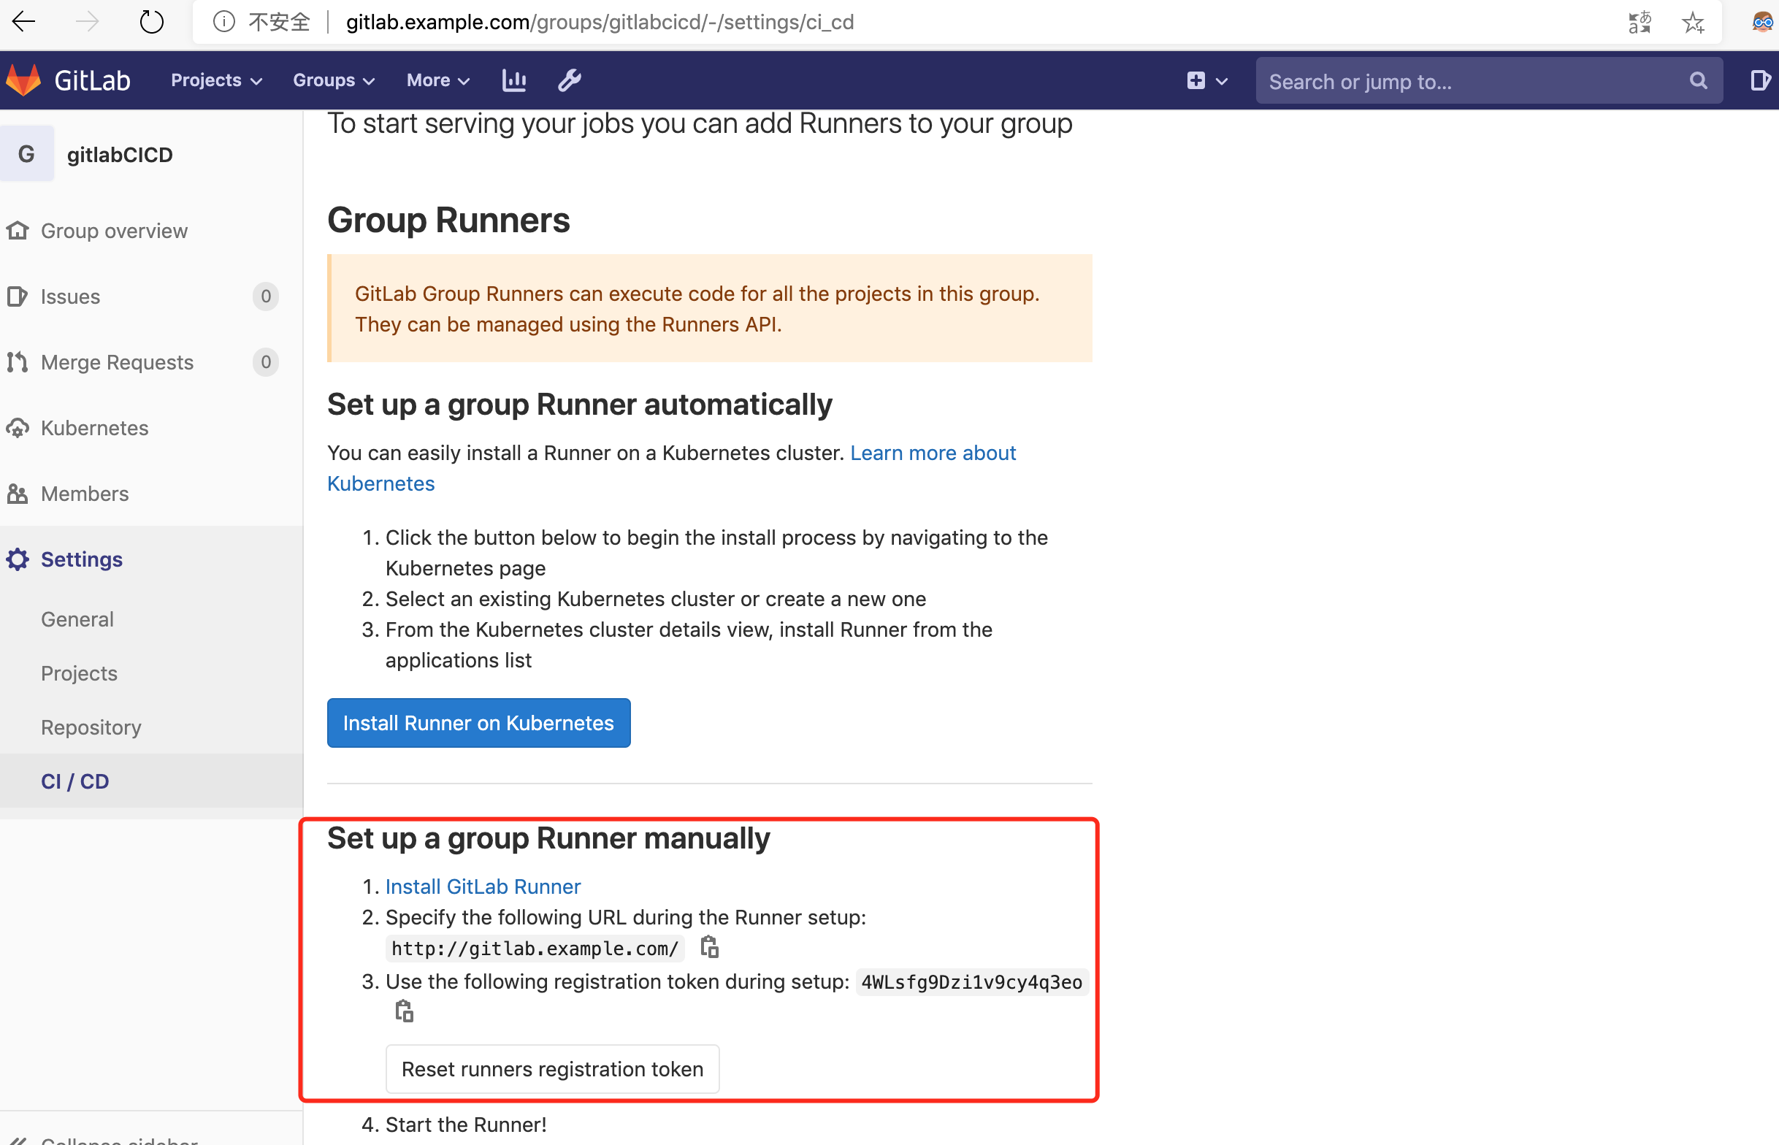Open the issues icon at navbar right edge

click(1760, 80)
